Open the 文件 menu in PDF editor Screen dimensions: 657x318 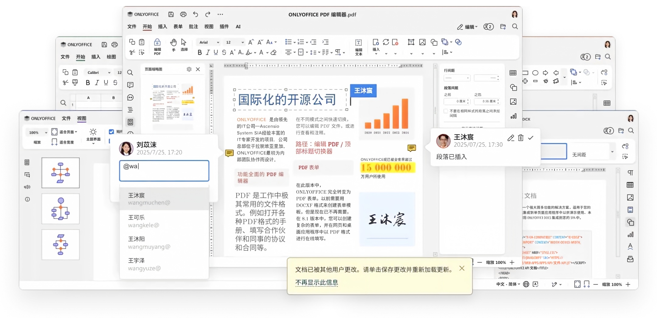(132, 26)
